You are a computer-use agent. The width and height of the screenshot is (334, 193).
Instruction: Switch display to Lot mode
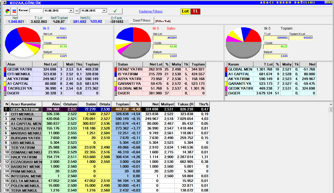click(185, 11)
